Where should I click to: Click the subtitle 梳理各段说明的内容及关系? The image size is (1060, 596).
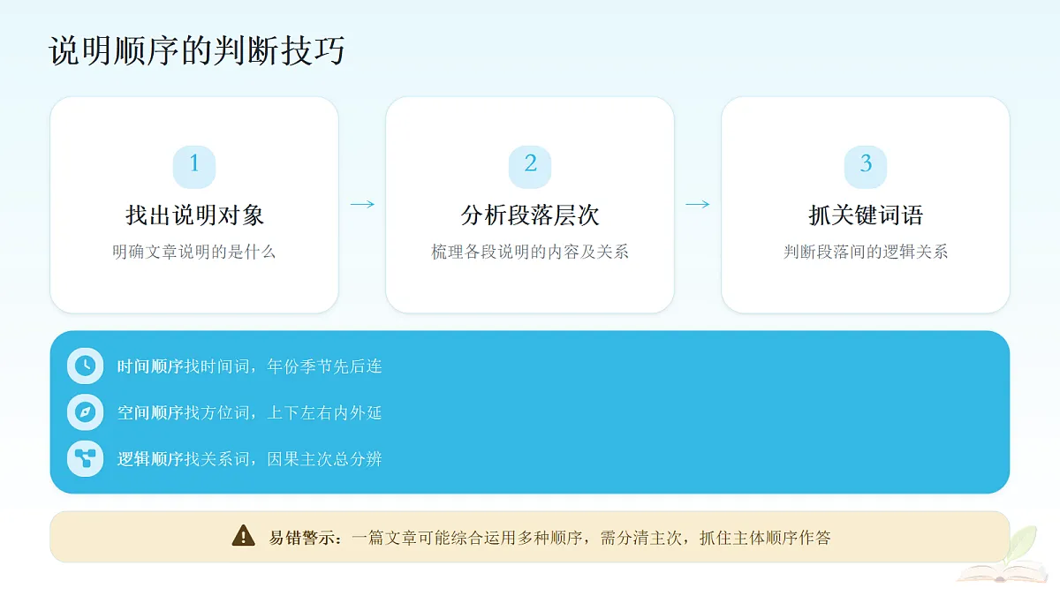(x=530, y=252)
